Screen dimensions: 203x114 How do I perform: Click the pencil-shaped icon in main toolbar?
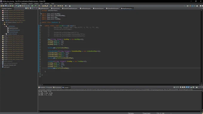click(x=47, y=6)
